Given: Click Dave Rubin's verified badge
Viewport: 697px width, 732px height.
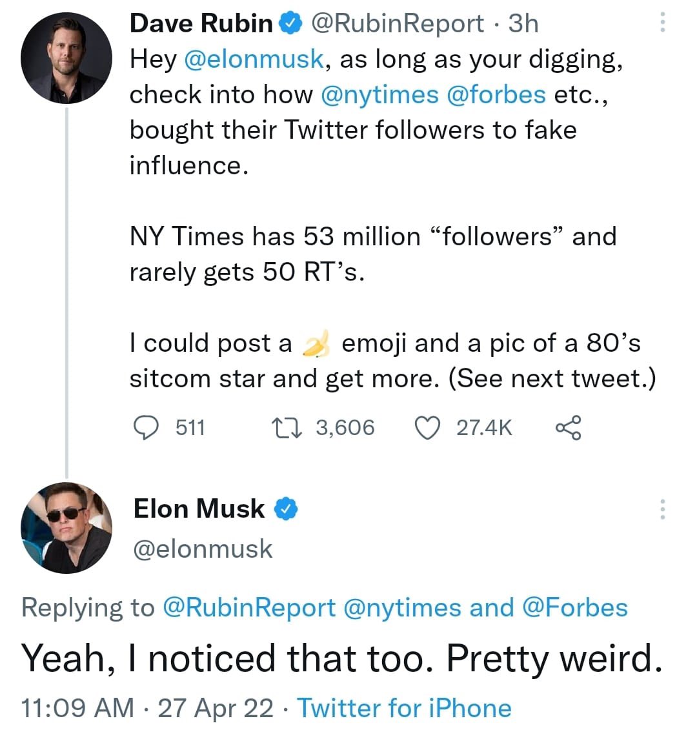Looking at the screenshot, I should (x=290, y=23).
